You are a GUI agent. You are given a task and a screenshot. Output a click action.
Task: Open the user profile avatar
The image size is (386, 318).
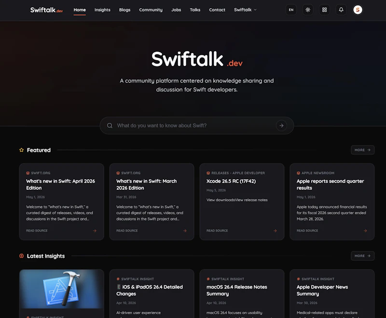pos(358,10)
